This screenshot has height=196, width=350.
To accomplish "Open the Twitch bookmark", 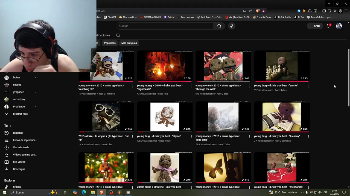I will [169, 17].
